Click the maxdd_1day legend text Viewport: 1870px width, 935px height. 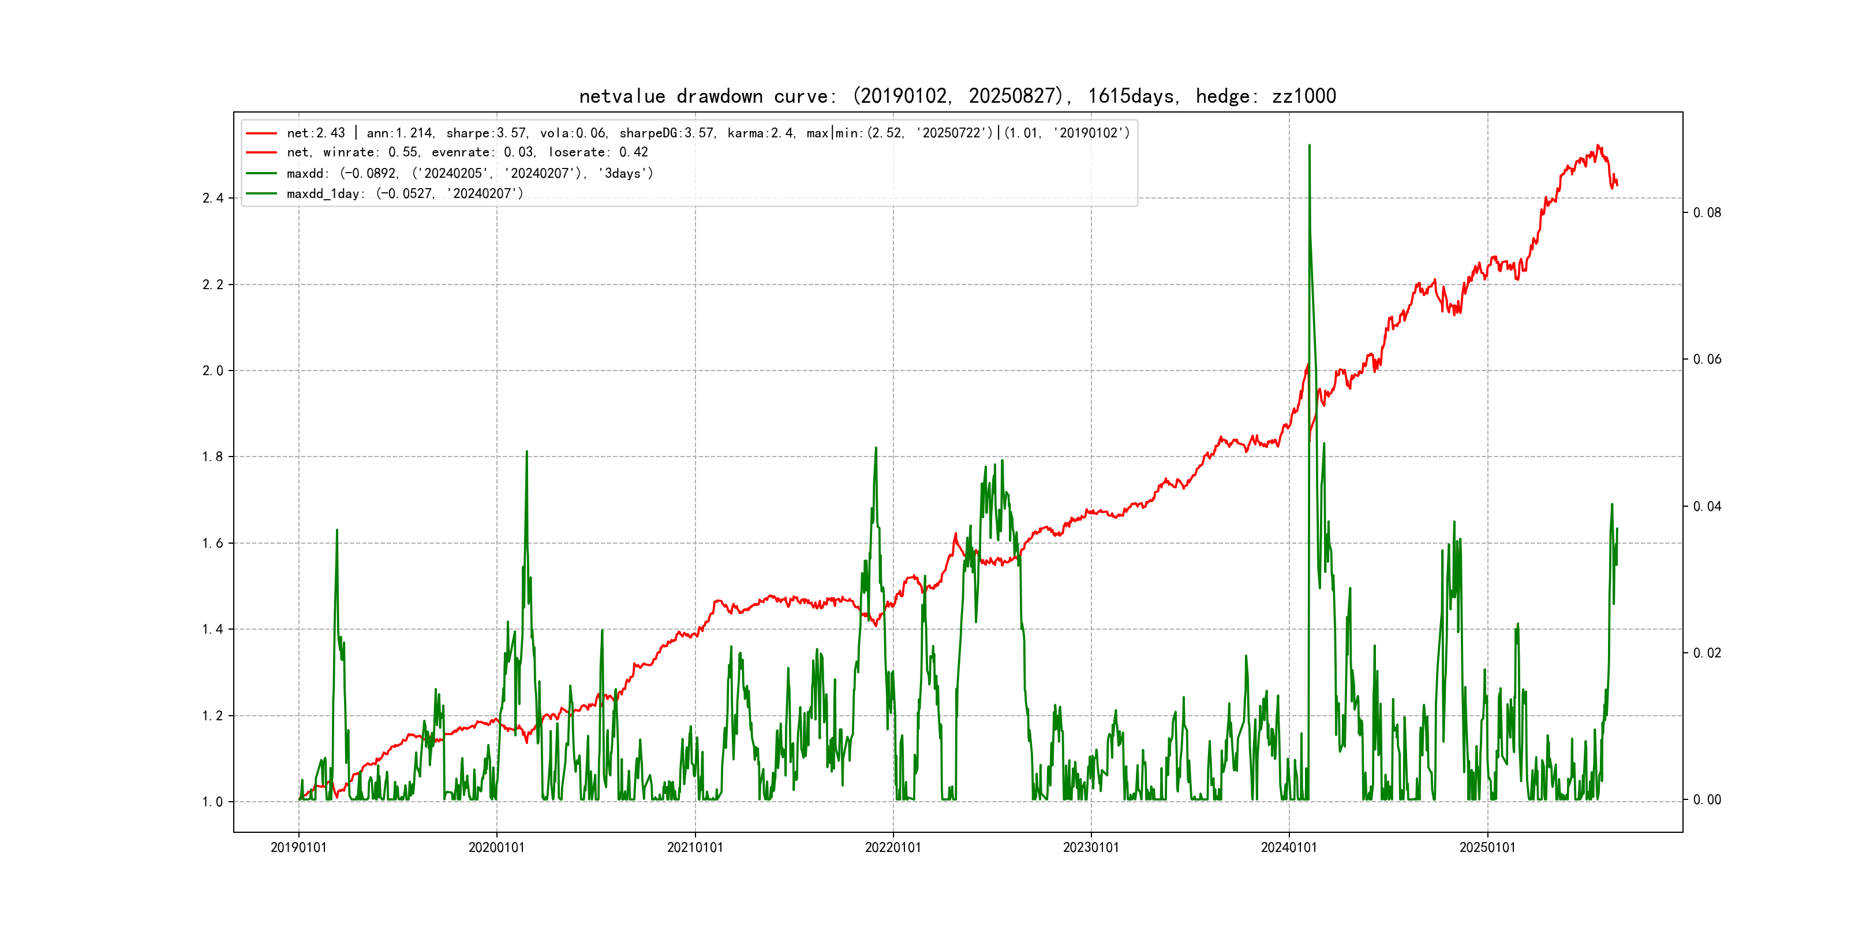[x=405, y=194]
